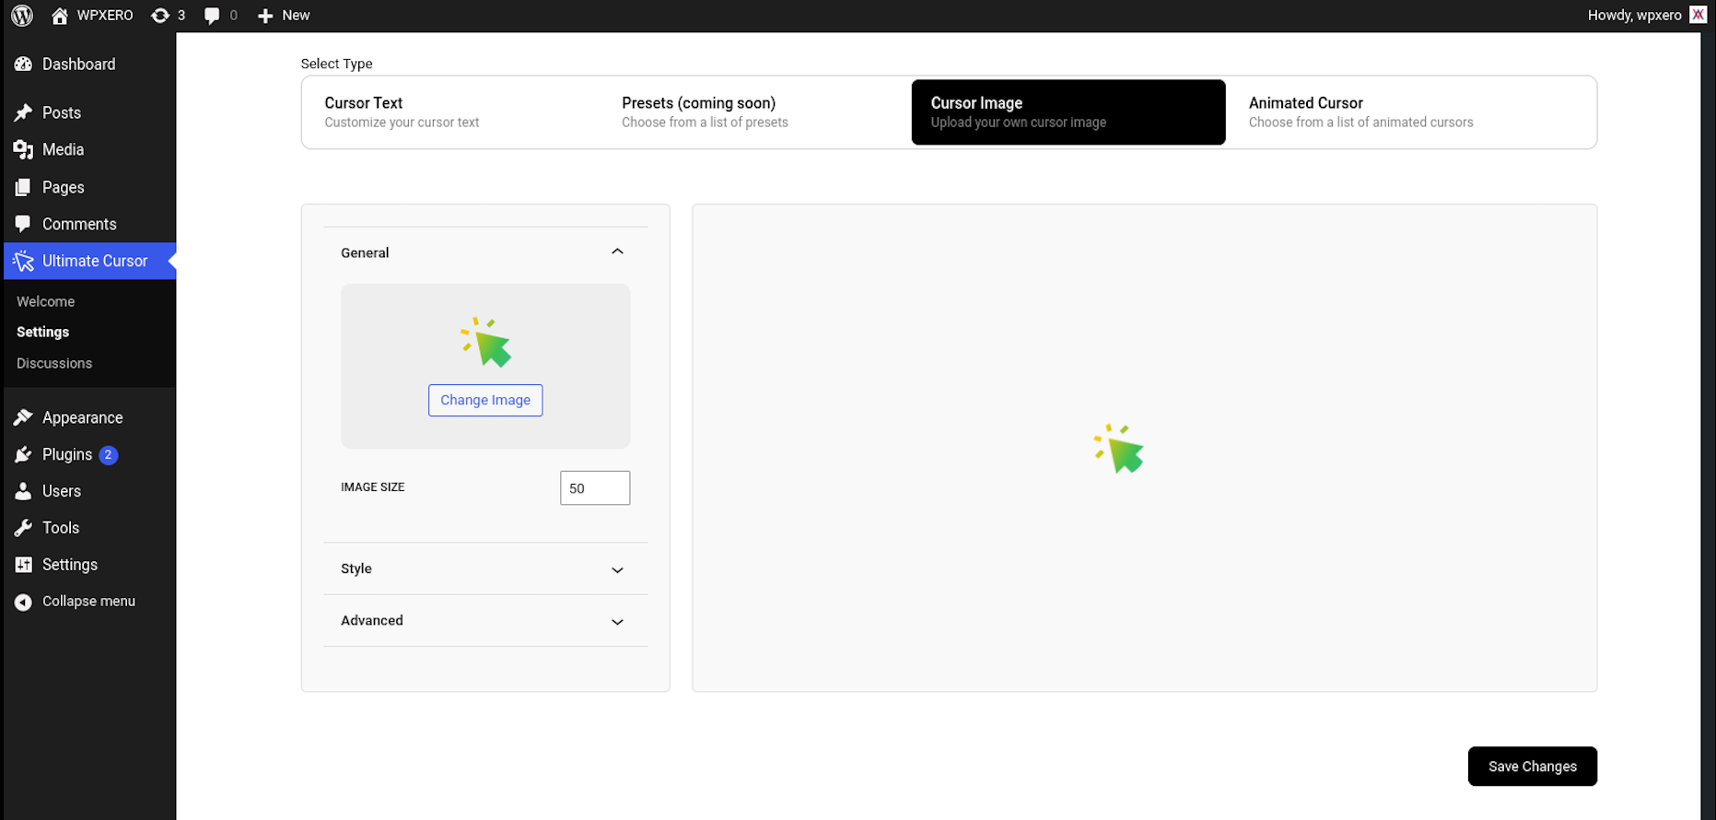Click the General section heading text
The image size is (1716, 820).
365,253
